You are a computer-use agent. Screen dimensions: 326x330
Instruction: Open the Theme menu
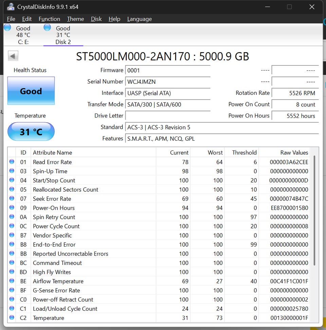pyautogui.click(x=75, y=19)
